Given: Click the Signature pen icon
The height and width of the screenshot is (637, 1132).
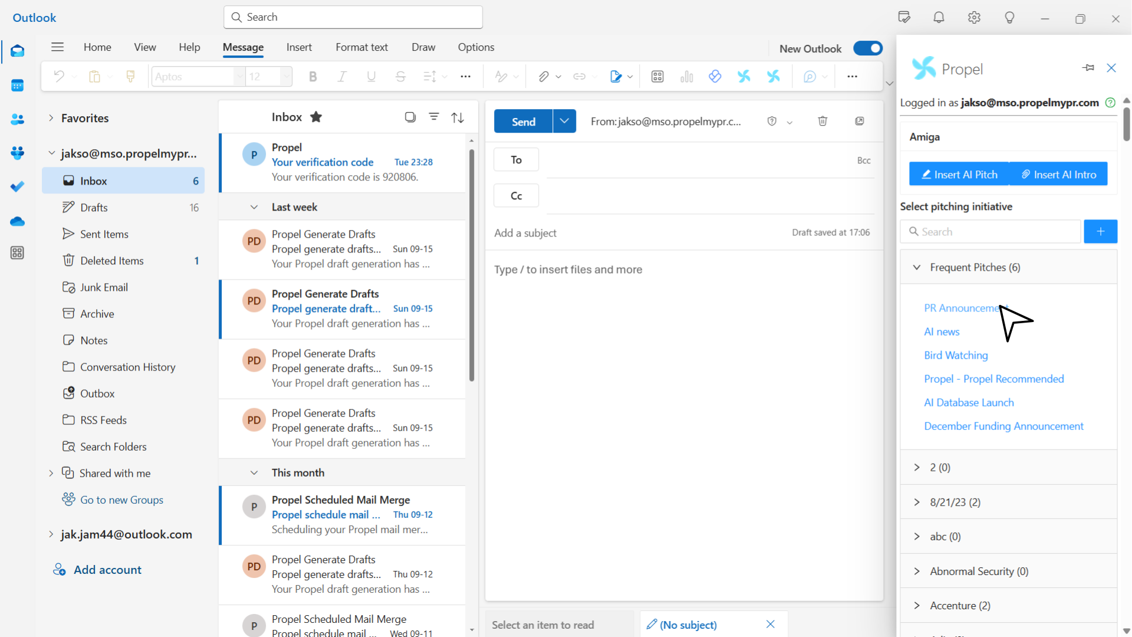Looking at the screenshot, I should coord(616,76).
